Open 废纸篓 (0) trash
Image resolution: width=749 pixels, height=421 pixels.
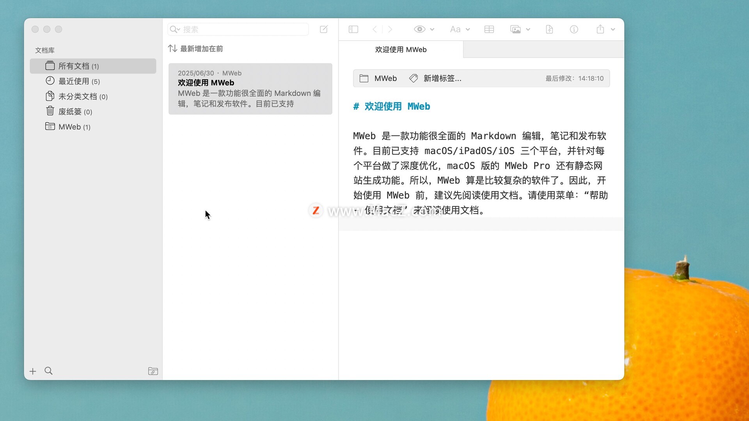(x=93, y=111)
